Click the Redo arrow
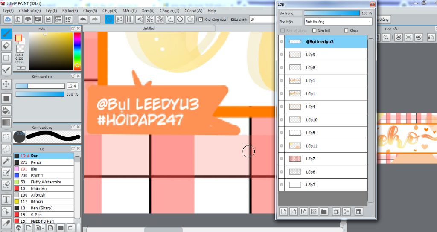This screenshot has height=232, width=437. 95,19
